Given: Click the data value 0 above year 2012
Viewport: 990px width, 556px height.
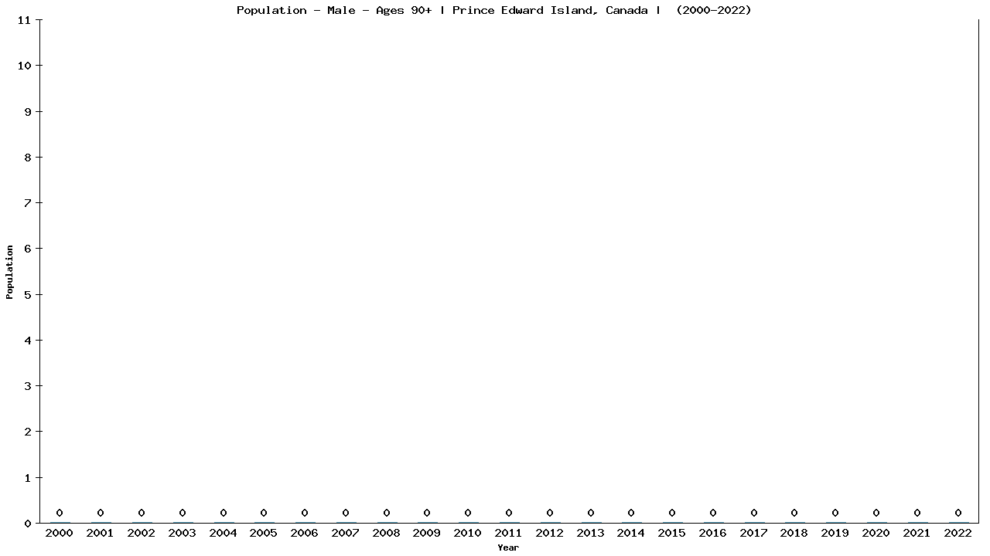Looking at the screenshot, I should 550,513.
